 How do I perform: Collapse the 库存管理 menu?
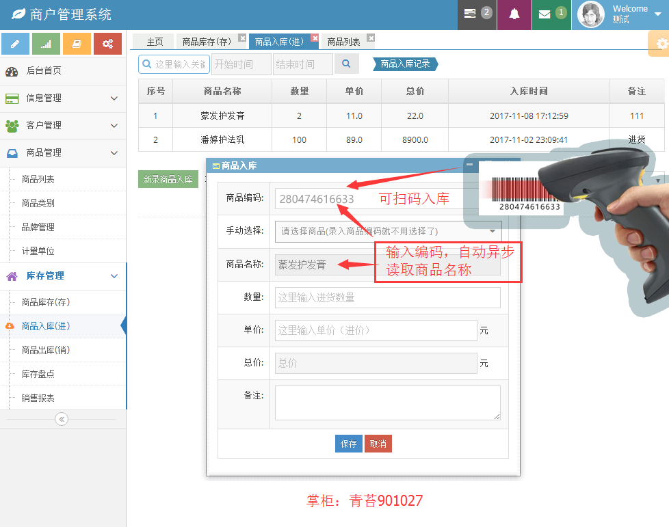(x=63, y=276)
